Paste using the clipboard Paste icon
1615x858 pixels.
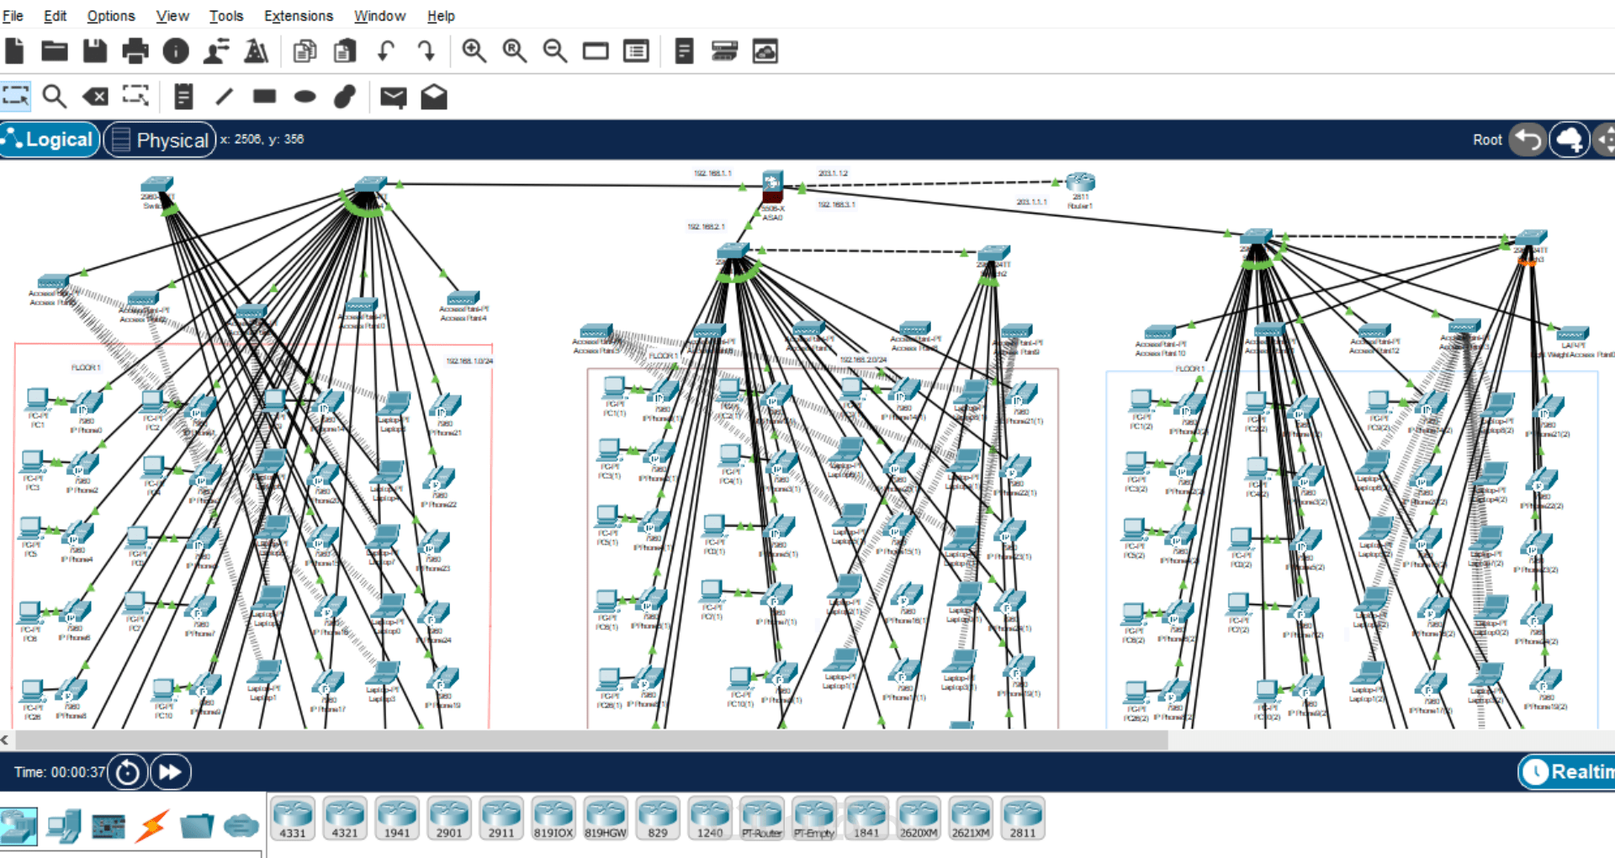[345, 51]
